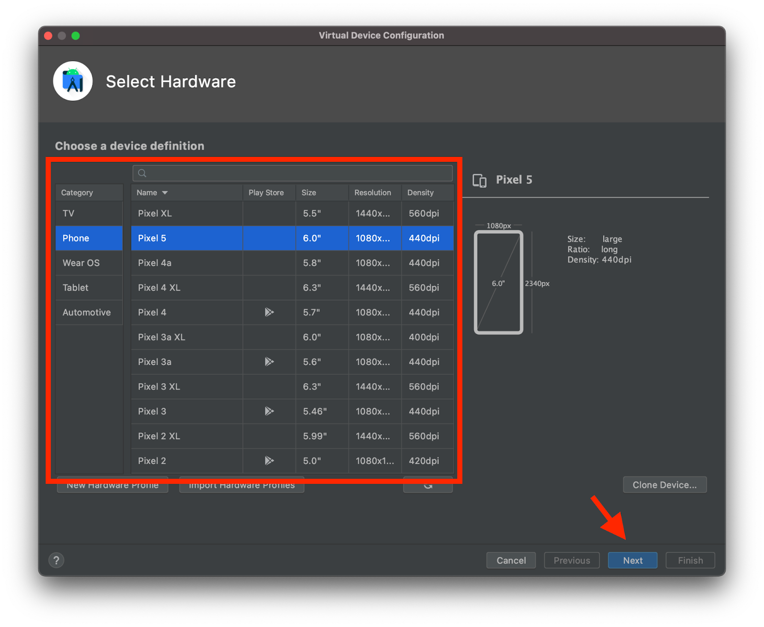Select the Pixel 3a XL device row
This screenshot has height=627, width=764.
292,337
